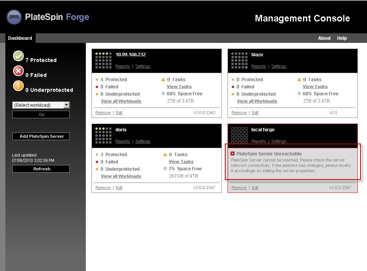
Task: Click the space free pie icon on 10.99.160.232
Action: click(163, 93)
